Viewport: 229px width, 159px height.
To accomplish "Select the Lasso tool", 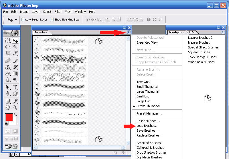I will (8, 47).
